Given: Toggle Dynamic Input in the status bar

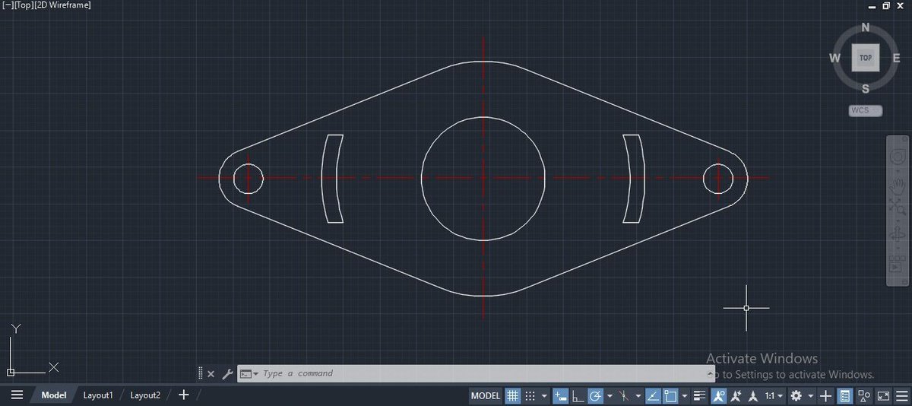Looking at the screenshot, I should [560, 395].
